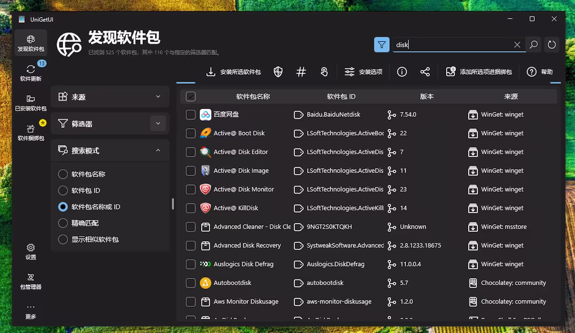575x333 pixels.
Task: Click Add selection to bundle (添加所选项进捆绑包)
Action: pos(479,72)
